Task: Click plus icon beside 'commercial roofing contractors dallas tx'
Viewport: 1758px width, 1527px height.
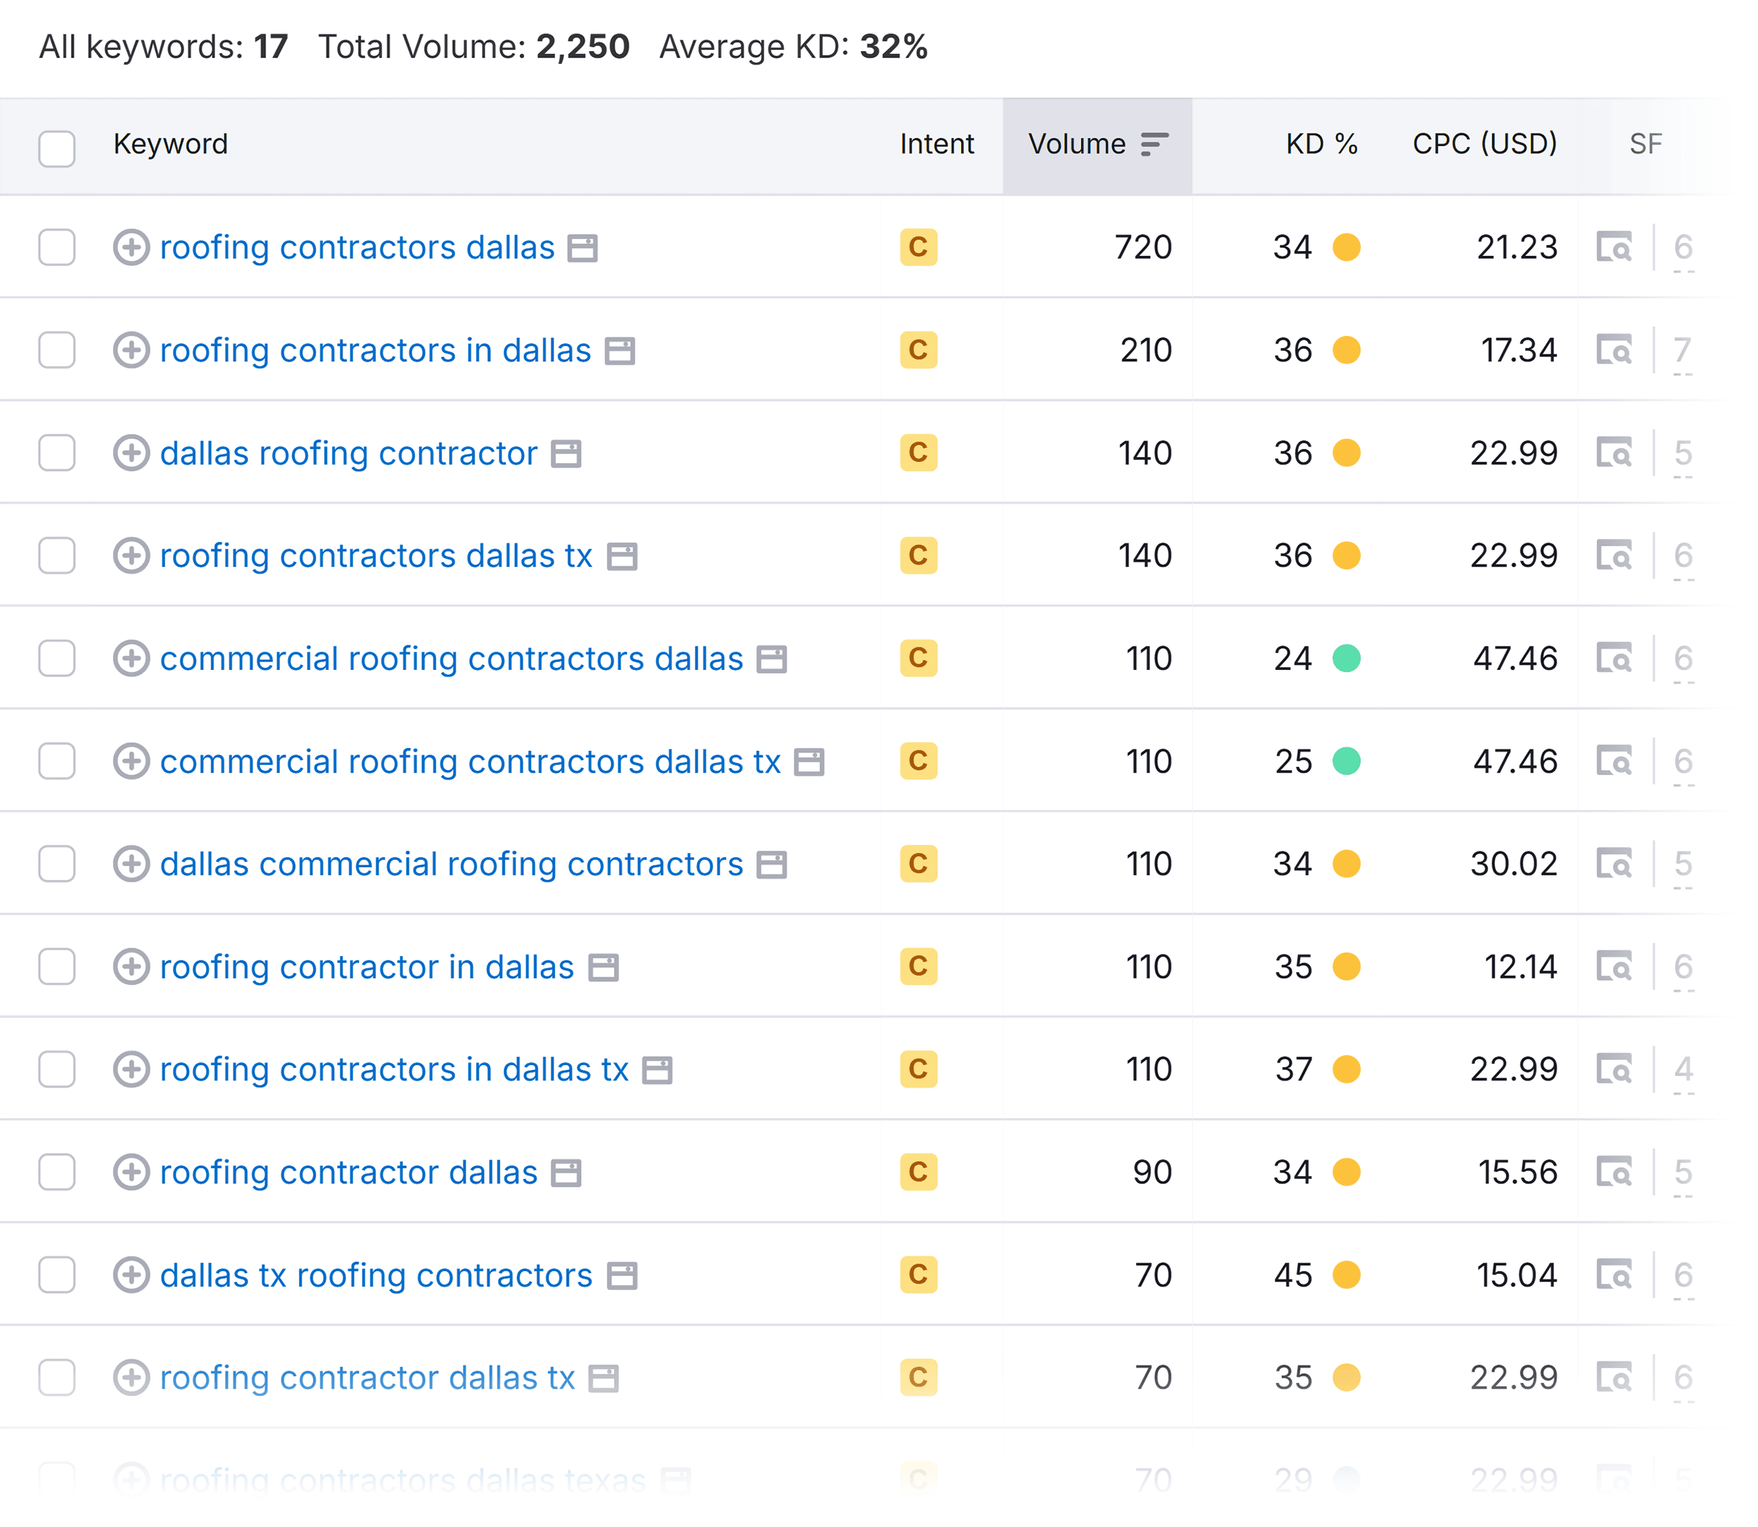Action: [x=131, y=761]
